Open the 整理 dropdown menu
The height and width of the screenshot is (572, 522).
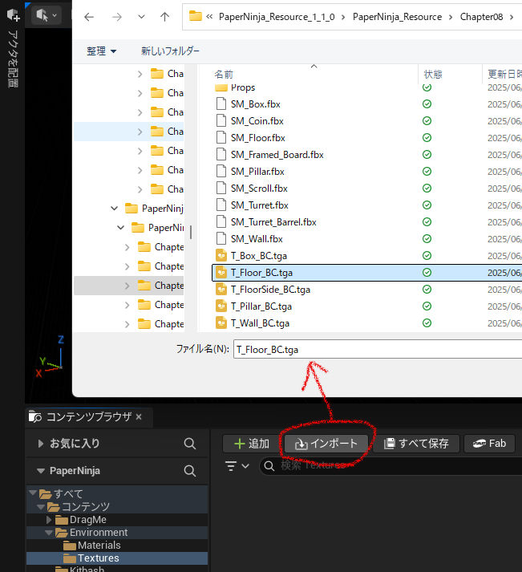pos(101,51)
